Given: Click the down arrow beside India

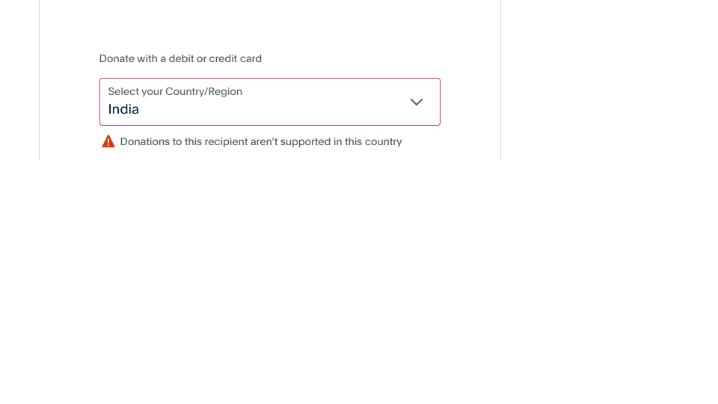Looking at the screenshot, I should pos(417,102).
